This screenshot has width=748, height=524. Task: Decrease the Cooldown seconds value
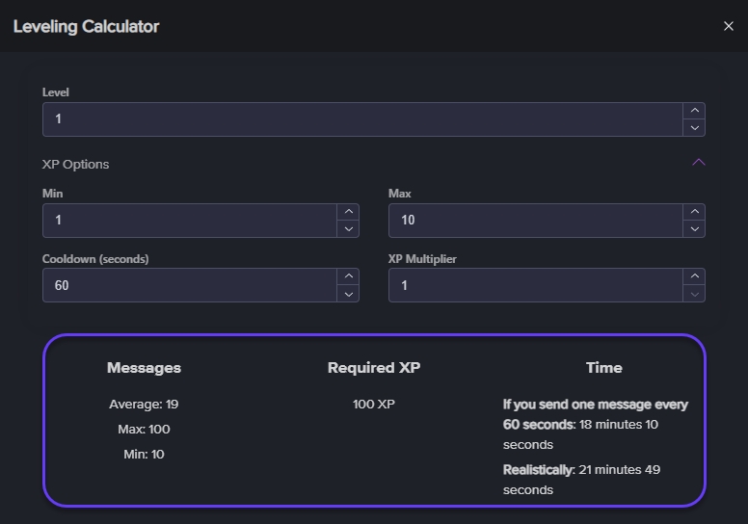pos(348,294)
